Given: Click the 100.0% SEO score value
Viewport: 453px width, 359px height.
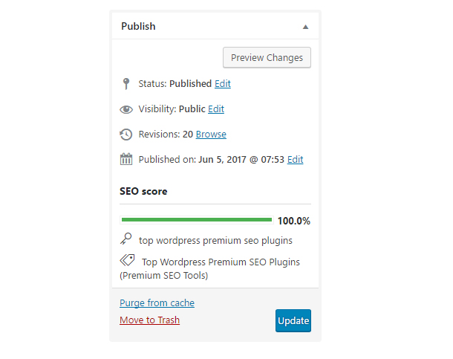Looking at the screenshot, I should pyautogui.click(x=293, y=221).
